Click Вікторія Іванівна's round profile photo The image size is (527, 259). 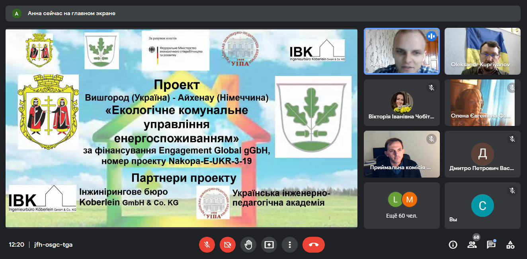402,102
